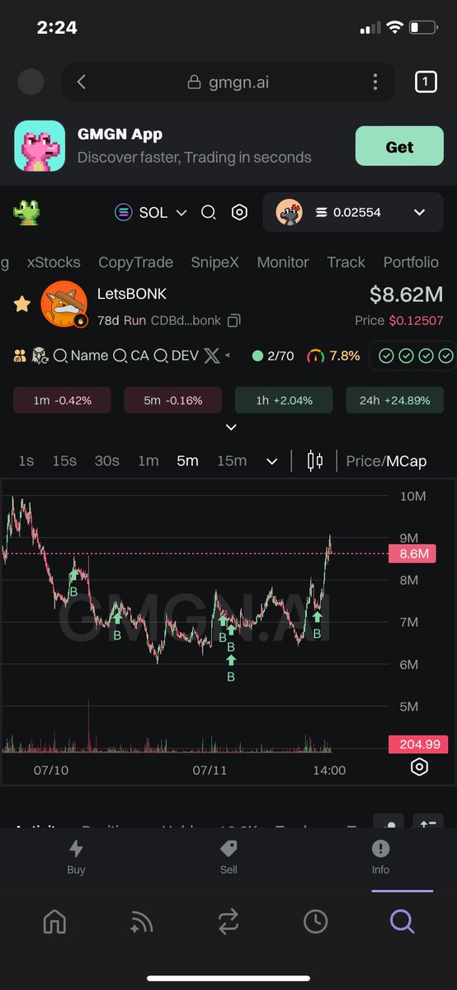Open the SOL chain dropdown
Image resolution: width=457 pixels, height=990 pixels.
click(152, 212)
